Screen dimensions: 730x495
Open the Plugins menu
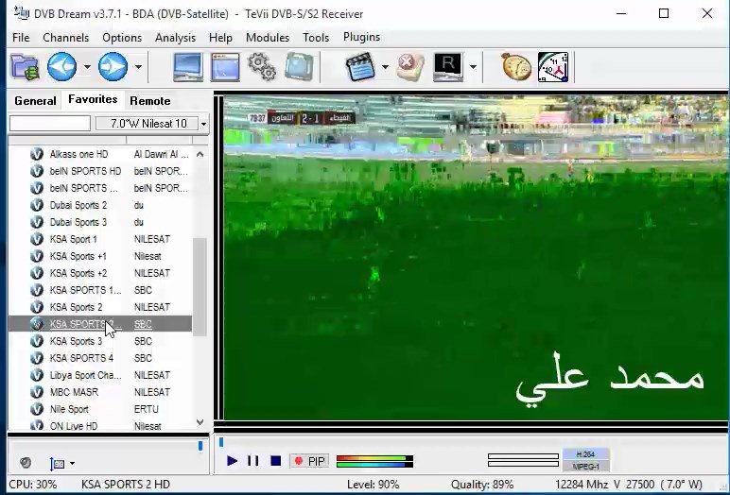coord(362,37)
